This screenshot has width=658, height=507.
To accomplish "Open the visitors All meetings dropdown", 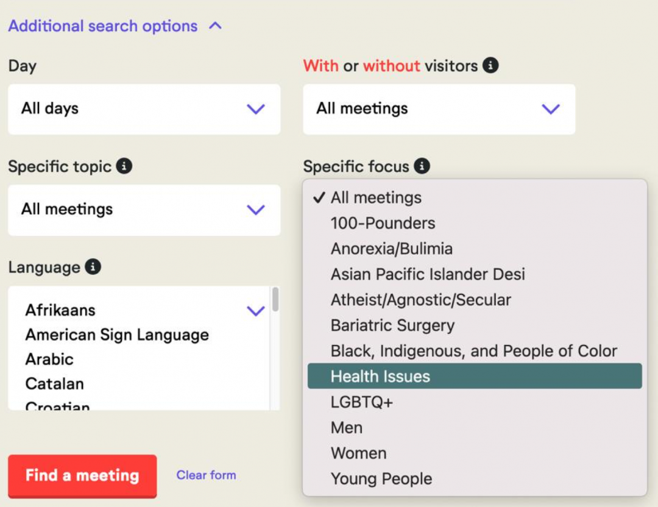I will tap(439, 109).
